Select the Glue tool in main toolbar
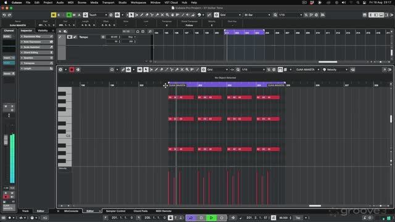Image resolution: width=395 pixels, height=222 pixels. (157, 15)
